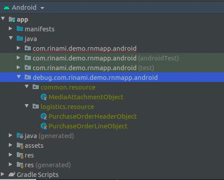The height and width of the screenshot is (180, 224).
Task: Click the assets folder icon
Action: point(20,146)
